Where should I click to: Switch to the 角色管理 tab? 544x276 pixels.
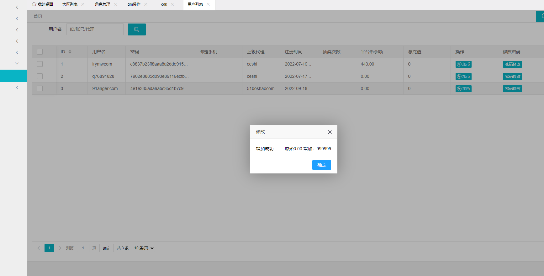pyautogui.click(x=102, y=4)
